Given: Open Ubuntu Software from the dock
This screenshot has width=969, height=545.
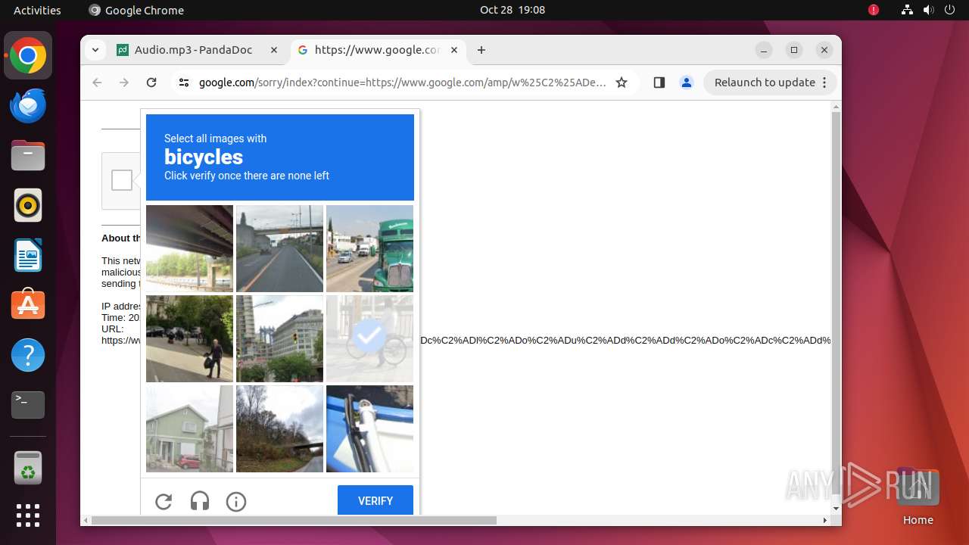Looking at the screenshot, I should 28,305.
